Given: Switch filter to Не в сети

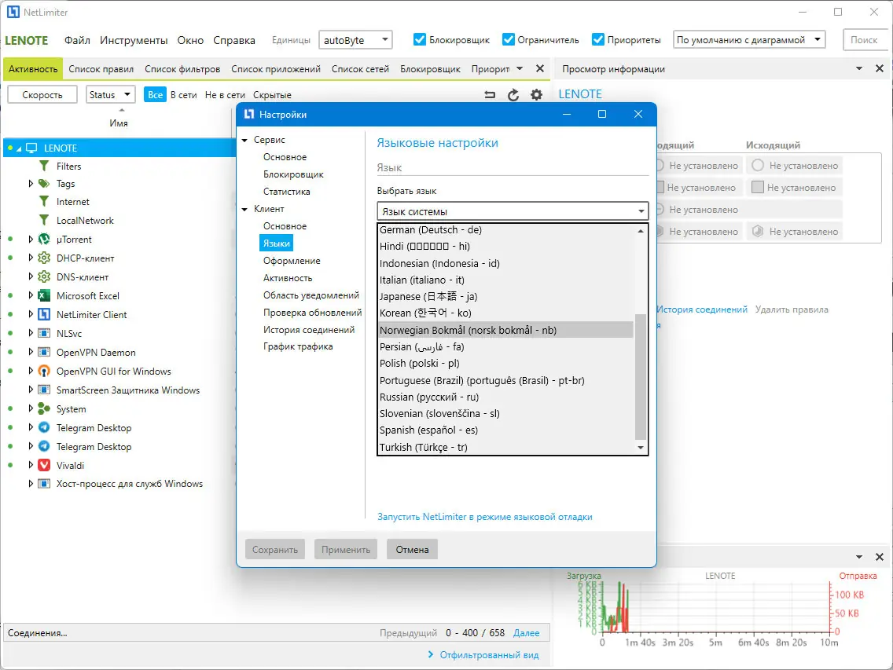Looking at the screenshot, I should [225, 95].
